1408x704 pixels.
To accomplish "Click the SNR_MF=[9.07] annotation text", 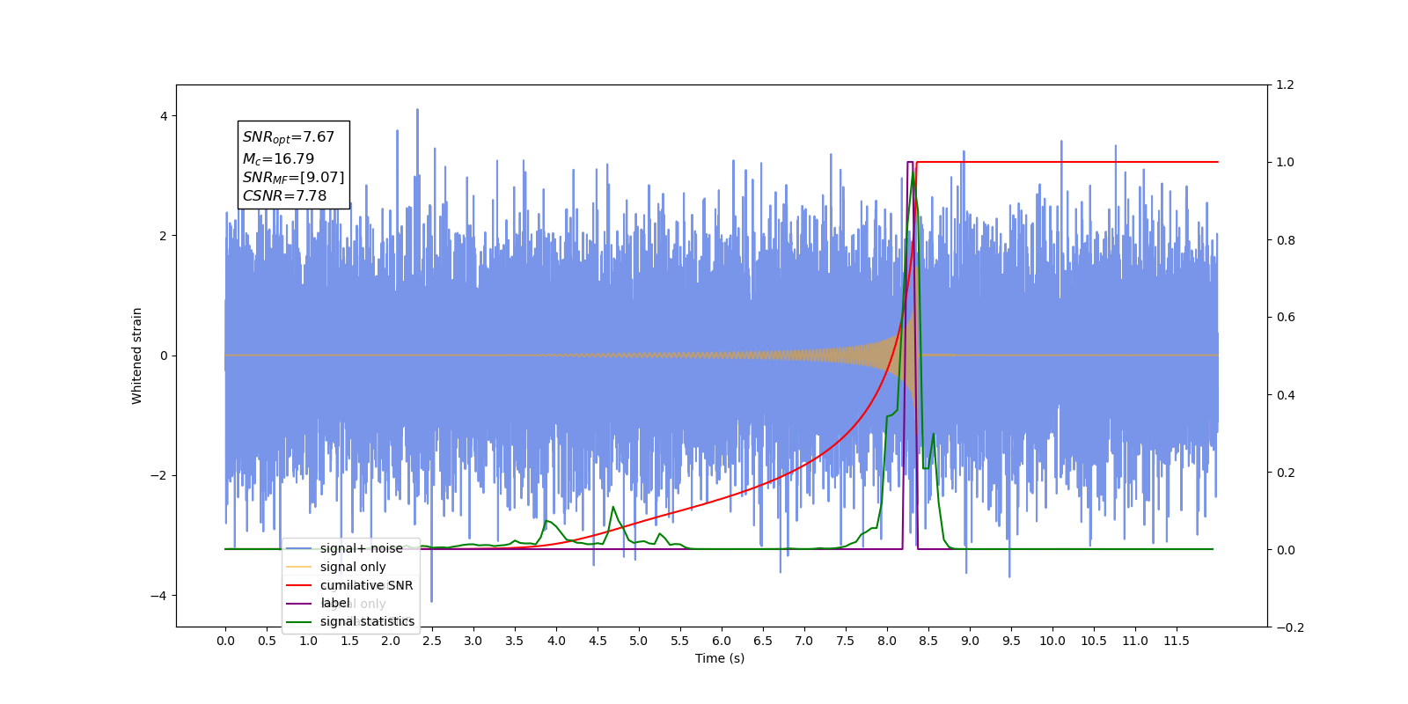I will click(x=293, y=177).
